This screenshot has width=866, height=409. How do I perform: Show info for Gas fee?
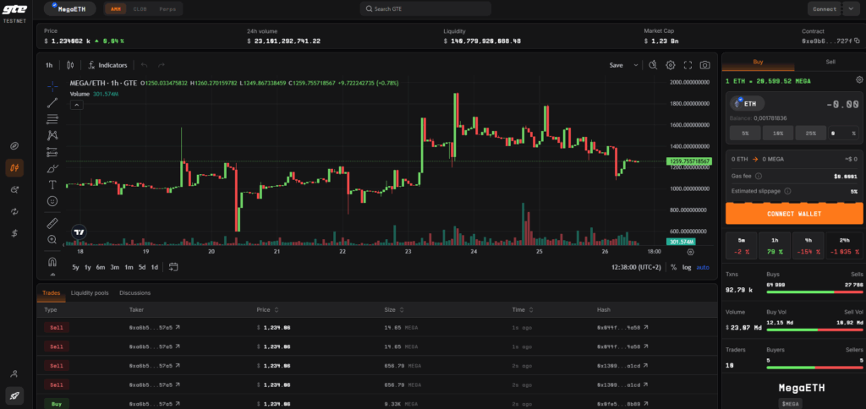[x=759, y=176]
